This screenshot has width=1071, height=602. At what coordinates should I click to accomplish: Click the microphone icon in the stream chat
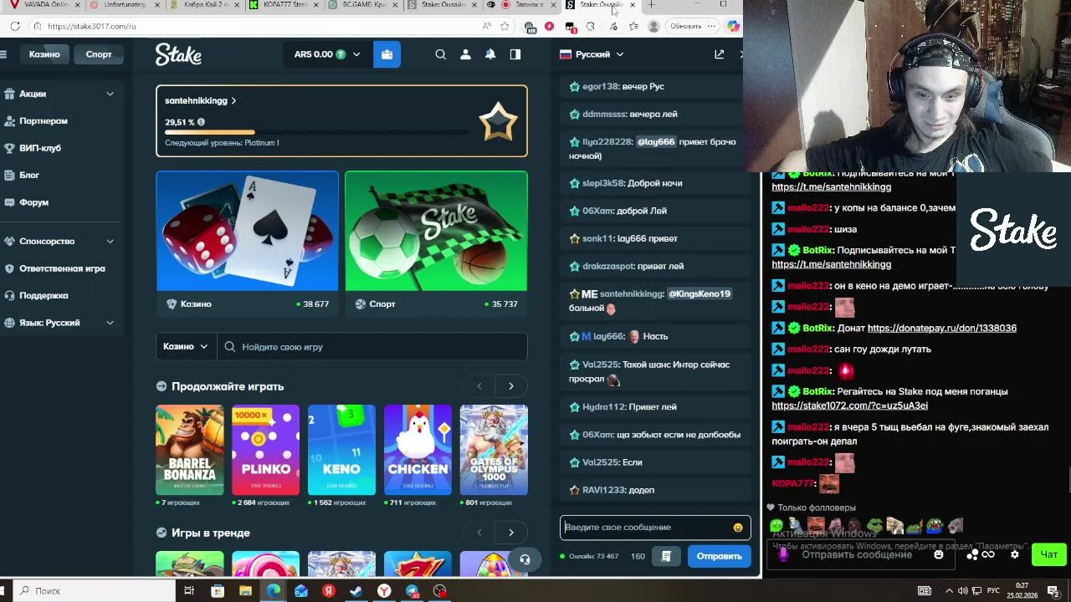[783, 554]
